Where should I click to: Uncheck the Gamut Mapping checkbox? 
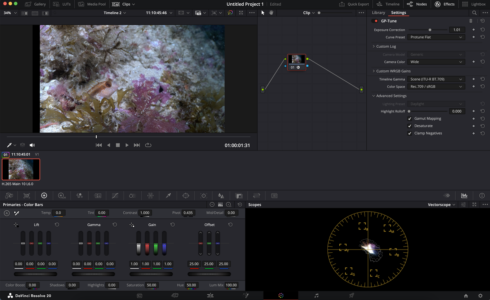(x=410, y=119)
